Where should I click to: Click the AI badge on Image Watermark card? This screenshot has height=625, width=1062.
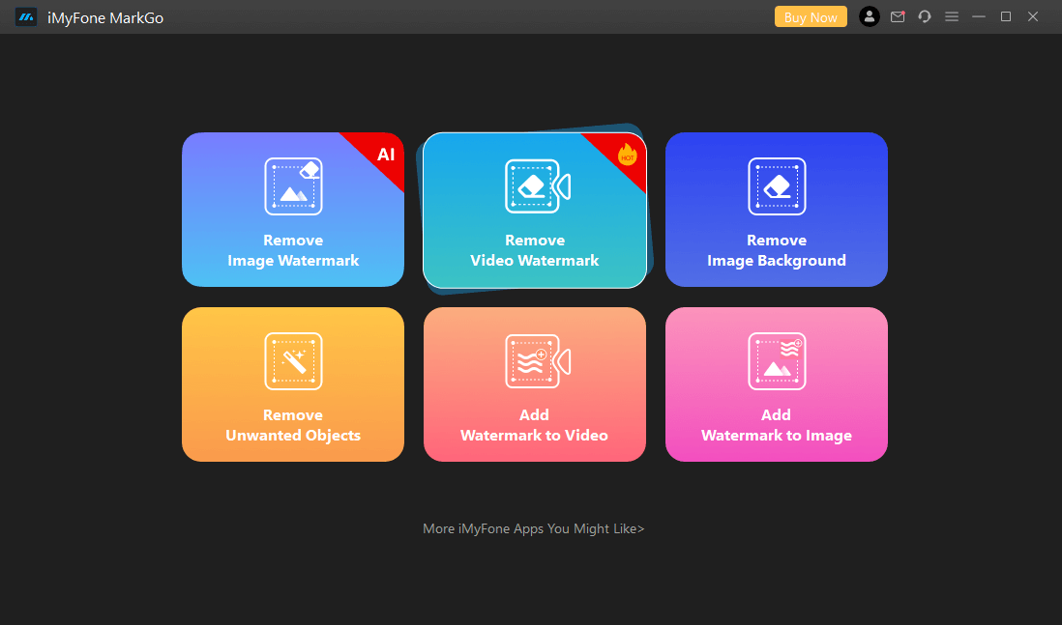pyautogui.click(x=385, y=155)
